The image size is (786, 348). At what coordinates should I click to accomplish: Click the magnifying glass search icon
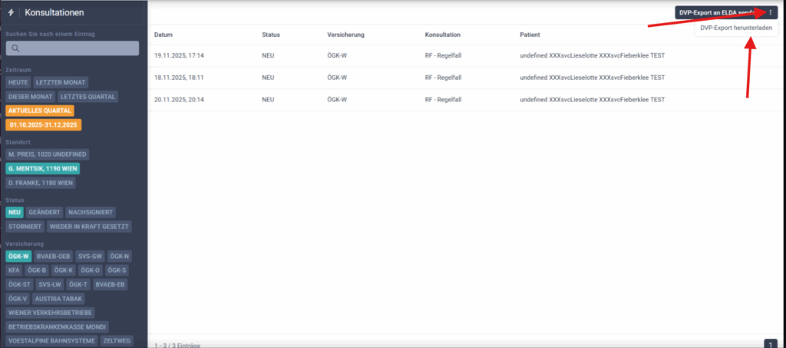pos(14,48)
